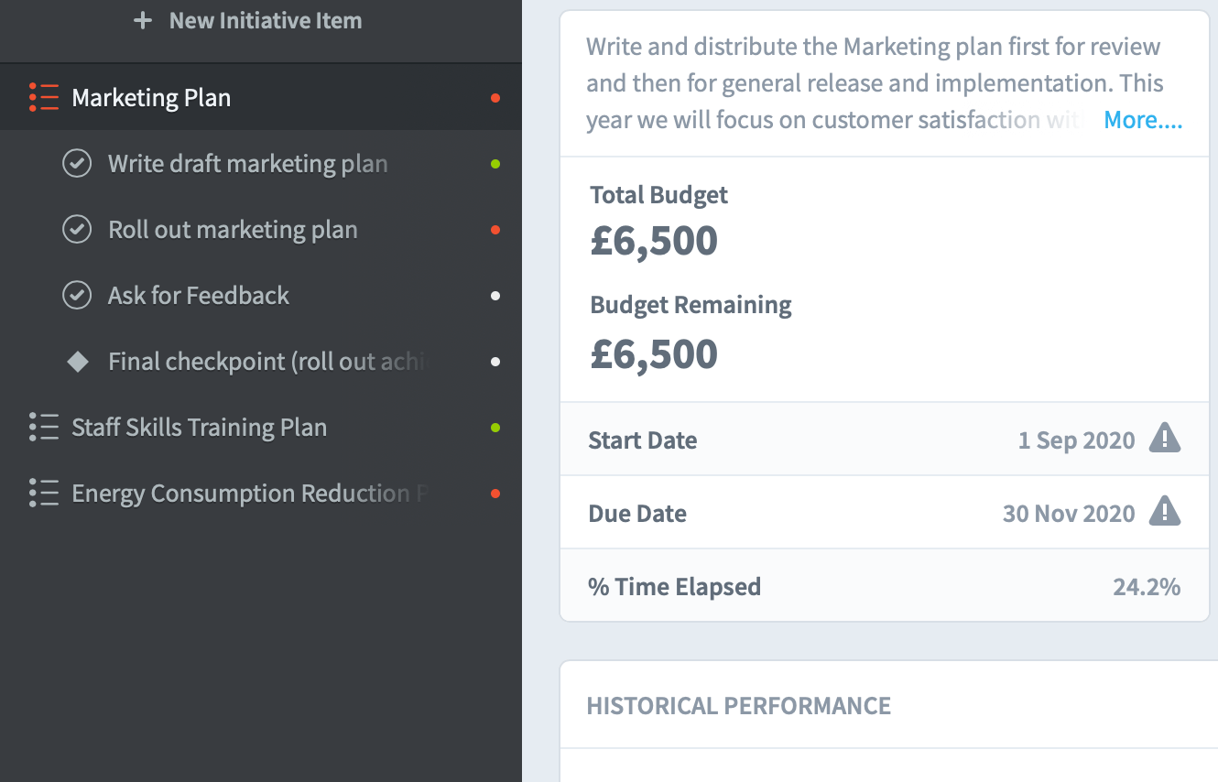This screenshot has width=1218, height=782.
Task: Toggle the check circle for Ask for Feedback
Action: click(x=77, y=296)
